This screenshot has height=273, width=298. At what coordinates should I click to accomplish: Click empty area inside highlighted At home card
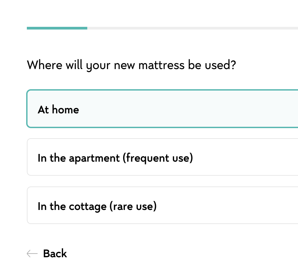pos(201,109)
